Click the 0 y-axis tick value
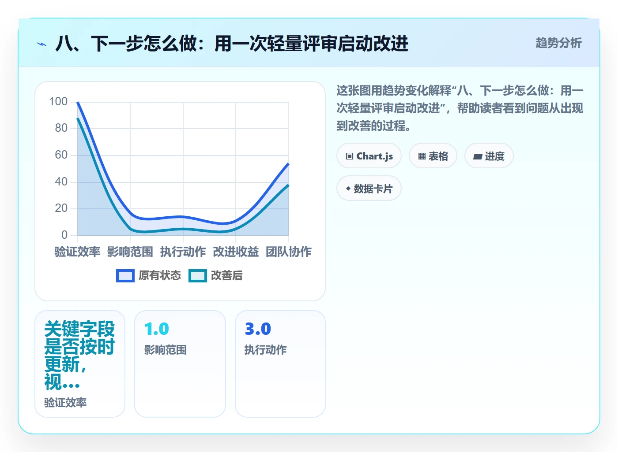Viewport: 618px width, 452px height. [64, 235]
